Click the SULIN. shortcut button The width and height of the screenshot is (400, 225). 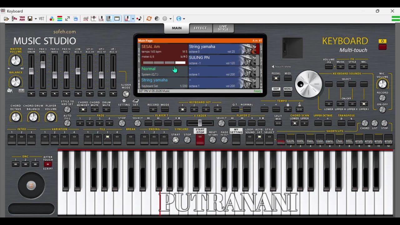pos(291,140)
